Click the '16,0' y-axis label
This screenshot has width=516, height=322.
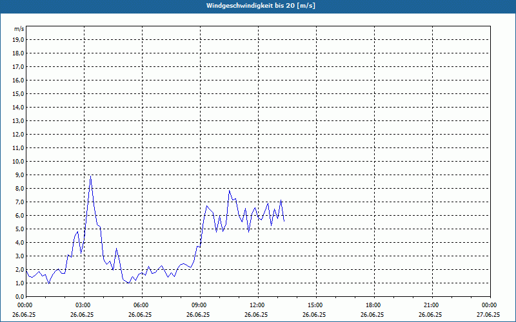pyautogui.click(x=19, y=80)
